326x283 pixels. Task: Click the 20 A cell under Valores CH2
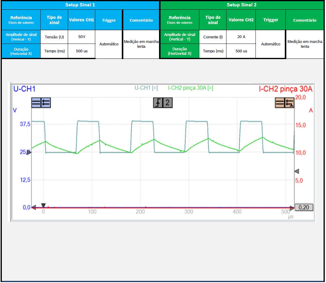pos(241,37)
